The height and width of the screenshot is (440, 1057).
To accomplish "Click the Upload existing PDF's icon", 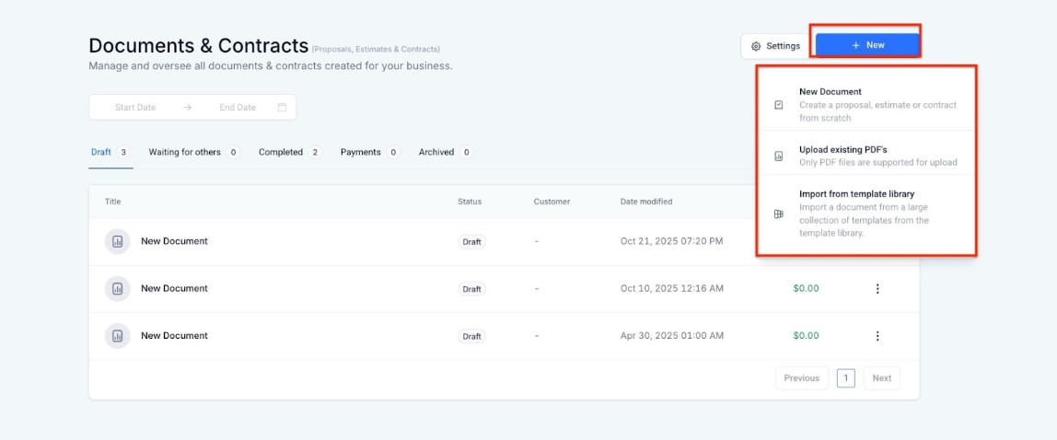I will (779, 156).
